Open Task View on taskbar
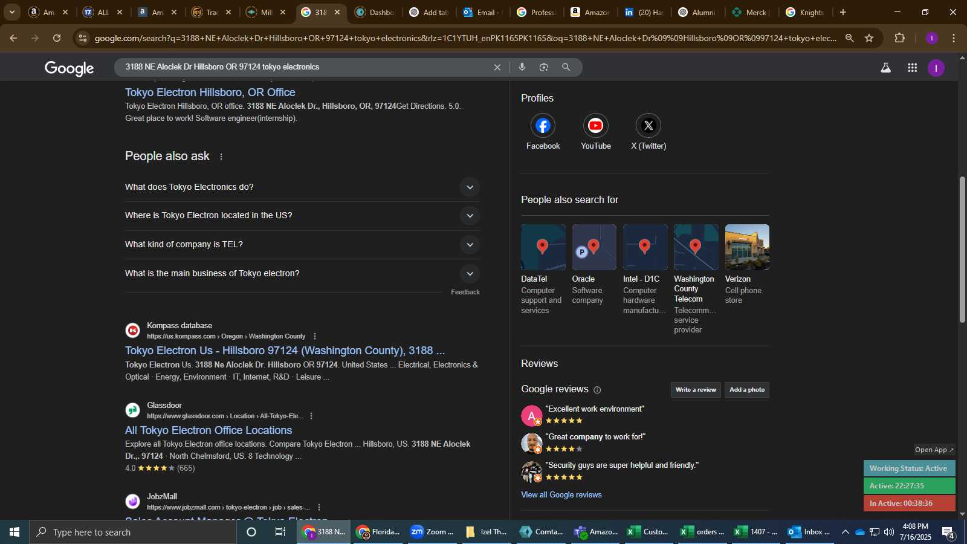This screenshot has width=967, height=544. pos(280,532)
